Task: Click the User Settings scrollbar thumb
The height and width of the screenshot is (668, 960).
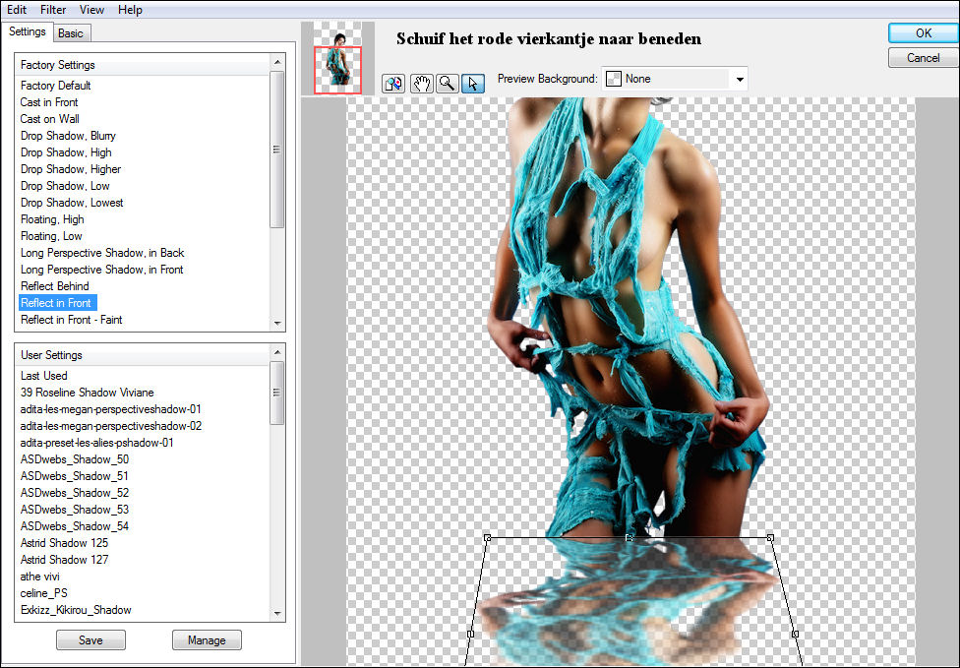Action: tap(277, 393)
